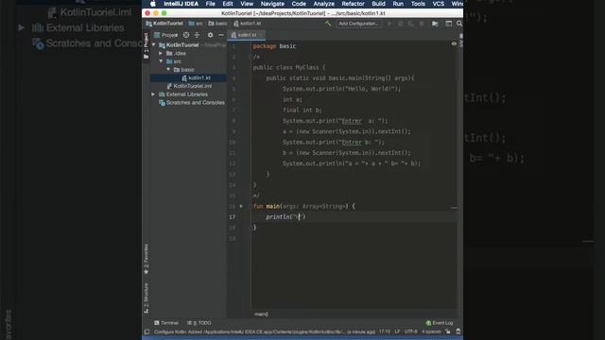605x340 pixels.
Task: Click the package basic line in the editor
Action: click(274, 46)
